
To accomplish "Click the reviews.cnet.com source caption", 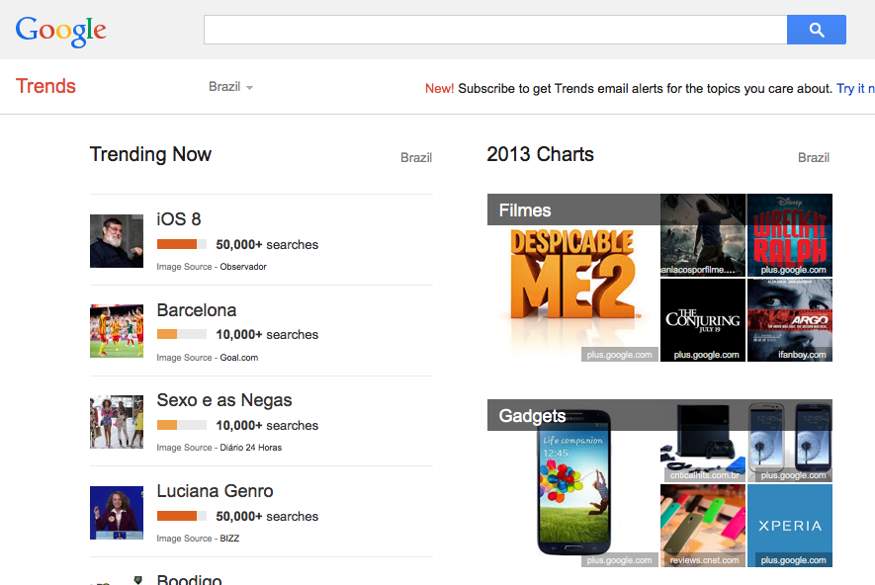I will click(704, 560).
